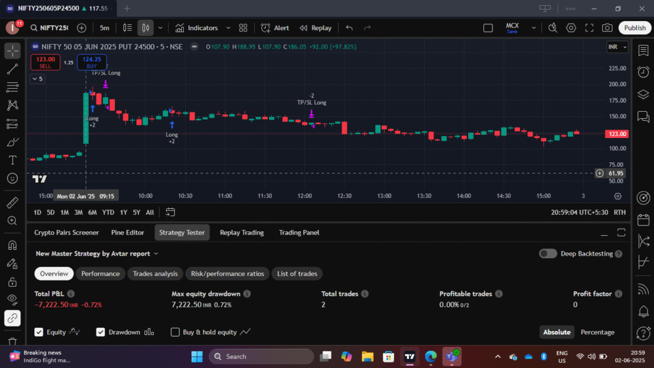
Task: Select the text annotation tool
Action: pyautogui.click(x=13, y=160)
